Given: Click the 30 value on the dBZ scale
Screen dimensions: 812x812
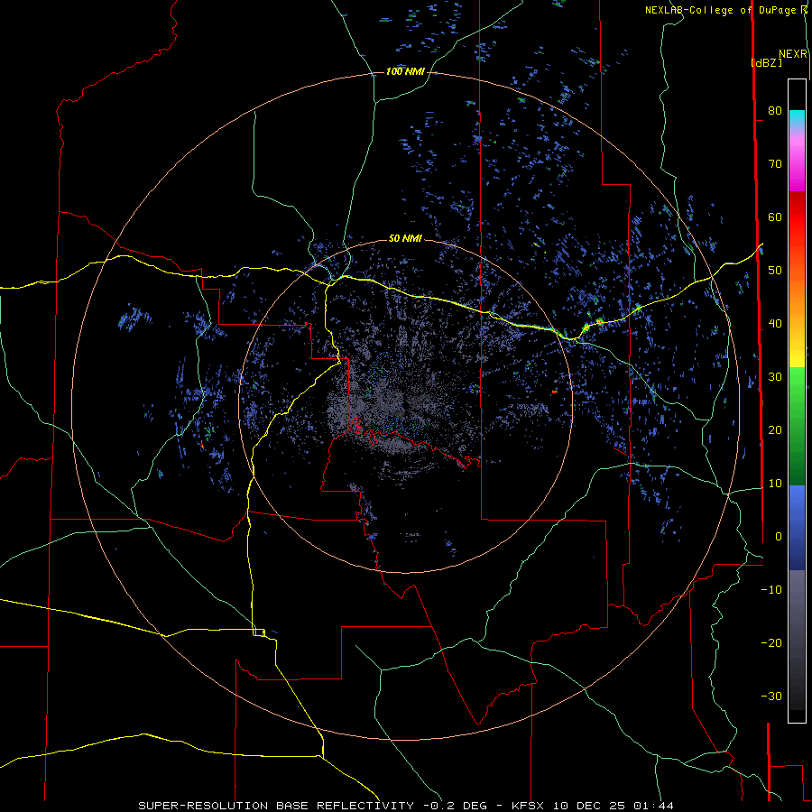Looking at the screenshot, I should tap(775, 377).
